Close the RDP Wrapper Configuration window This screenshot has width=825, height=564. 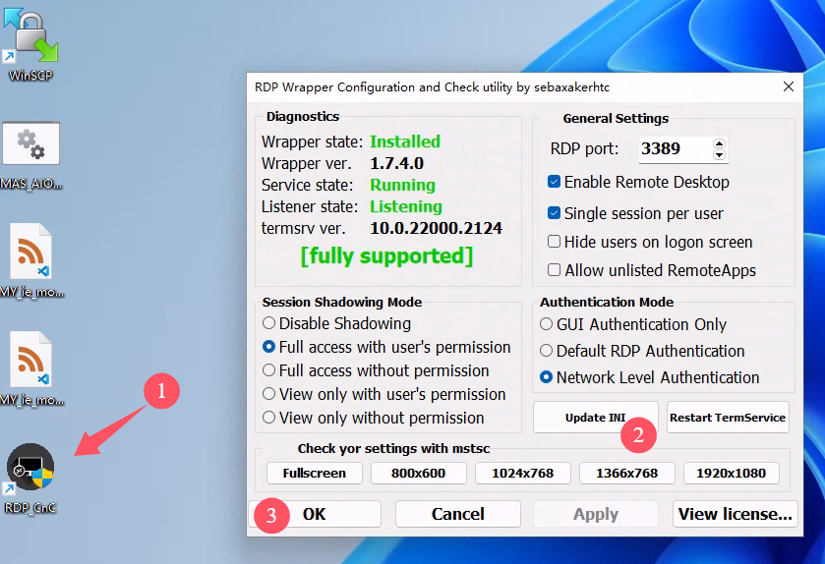click(789, 86)
